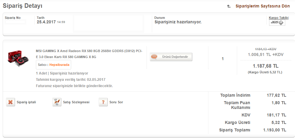Click Kargo Takibi link

(279, 18)
